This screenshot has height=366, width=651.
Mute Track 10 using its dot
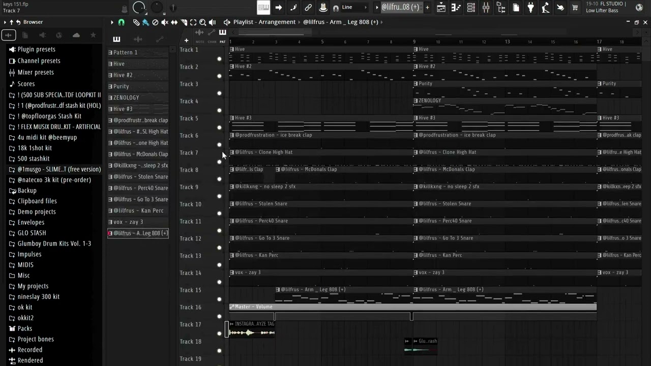pos(219,213)
